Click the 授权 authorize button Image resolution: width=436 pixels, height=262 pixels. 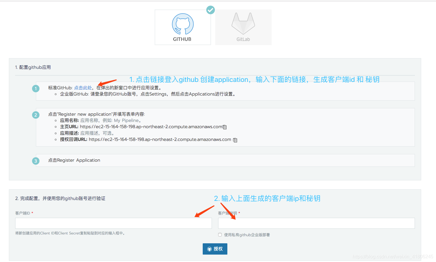(x=215, y=249)
